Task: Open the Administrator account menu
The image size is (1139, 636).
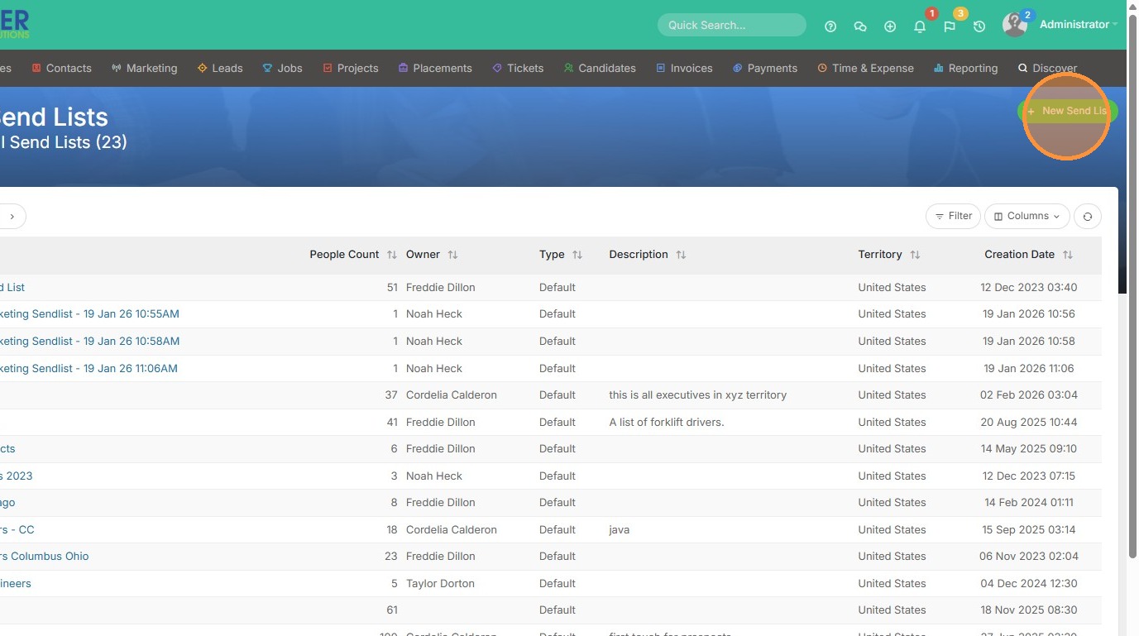Action: point(1078,25)
